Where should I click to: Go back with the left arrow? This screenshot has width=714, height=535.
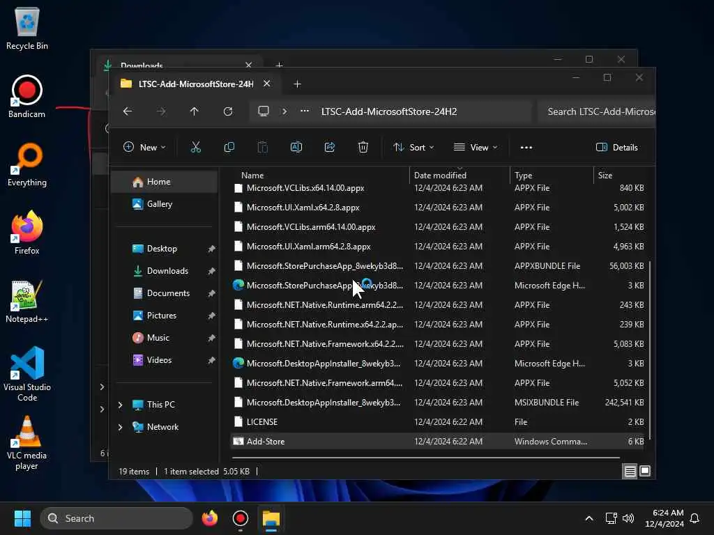click(128, 111)
